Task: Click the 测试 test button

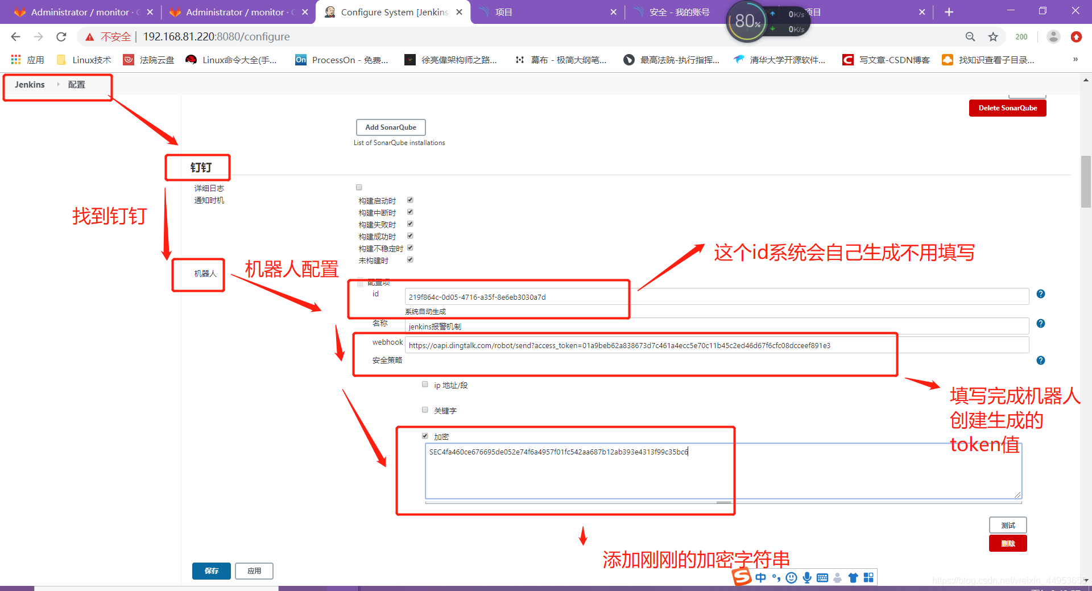Action: pos(1008,525)
